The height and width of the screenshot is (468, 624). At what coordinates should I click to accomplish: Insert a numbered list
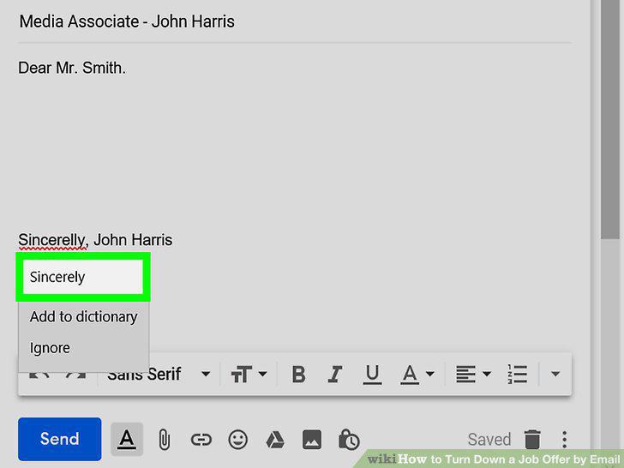(x=518, y=374)
